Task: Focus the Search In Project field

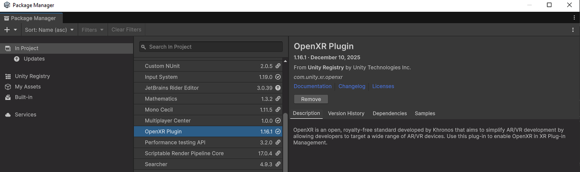Action: coord(211,47)
